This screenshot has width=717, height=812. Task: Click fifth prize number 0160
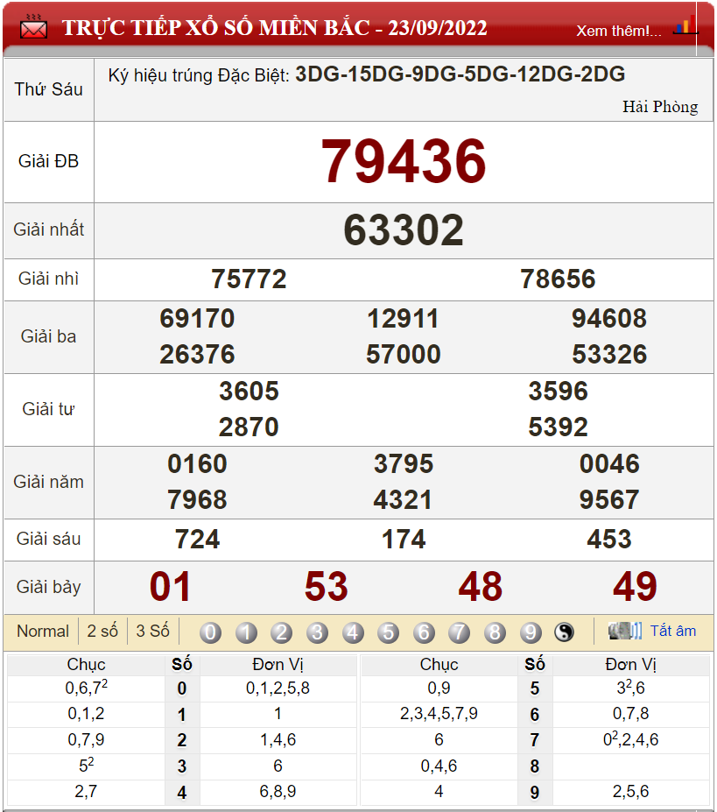coord(197,464)
